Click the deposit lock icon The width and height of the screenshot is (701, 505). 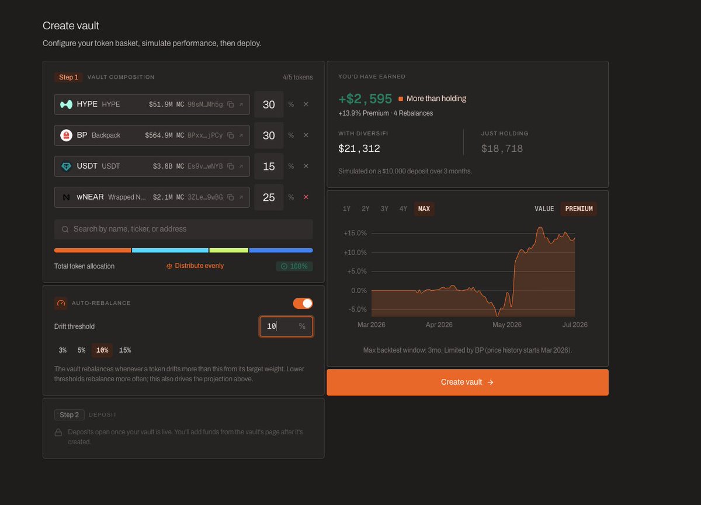[x=58, y=433]
